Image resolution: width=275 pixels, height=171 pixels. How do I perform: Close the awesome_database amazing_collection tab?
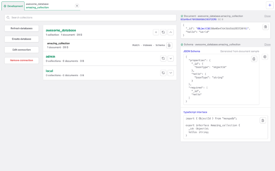(x=77, y=6)
